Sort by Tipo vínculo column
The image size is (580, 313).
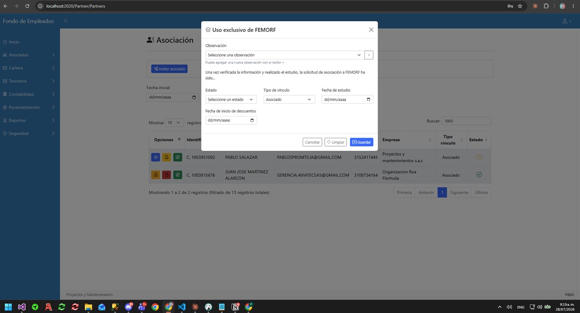tap(450, 140)
